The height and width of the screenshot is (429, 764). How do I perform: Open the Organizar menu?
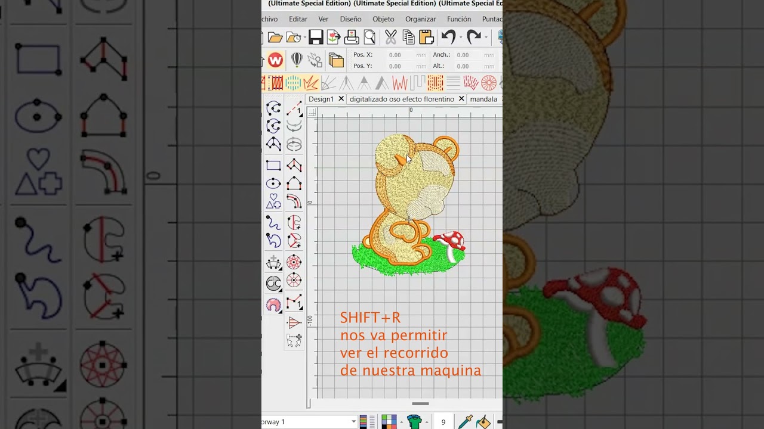tap(421, 19)
